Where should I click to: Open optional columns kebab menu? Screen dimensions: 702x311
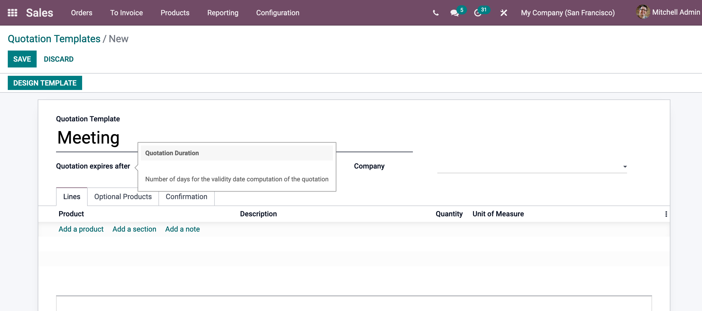(x=666, y=214)
